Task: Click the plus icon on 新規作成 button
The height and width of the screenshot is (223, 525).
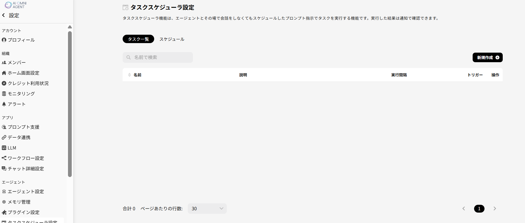Action: tap(498, 58)
